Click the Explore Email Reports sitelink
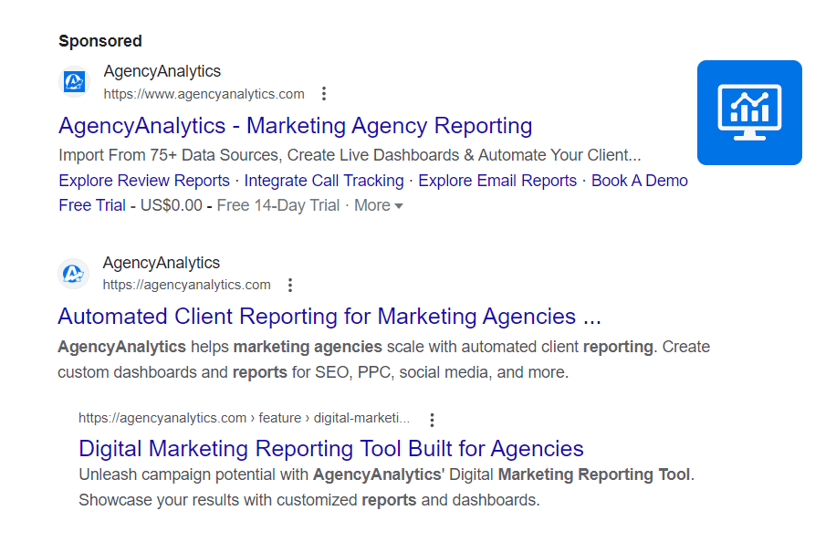836x542 pixels. coord(496,181)
